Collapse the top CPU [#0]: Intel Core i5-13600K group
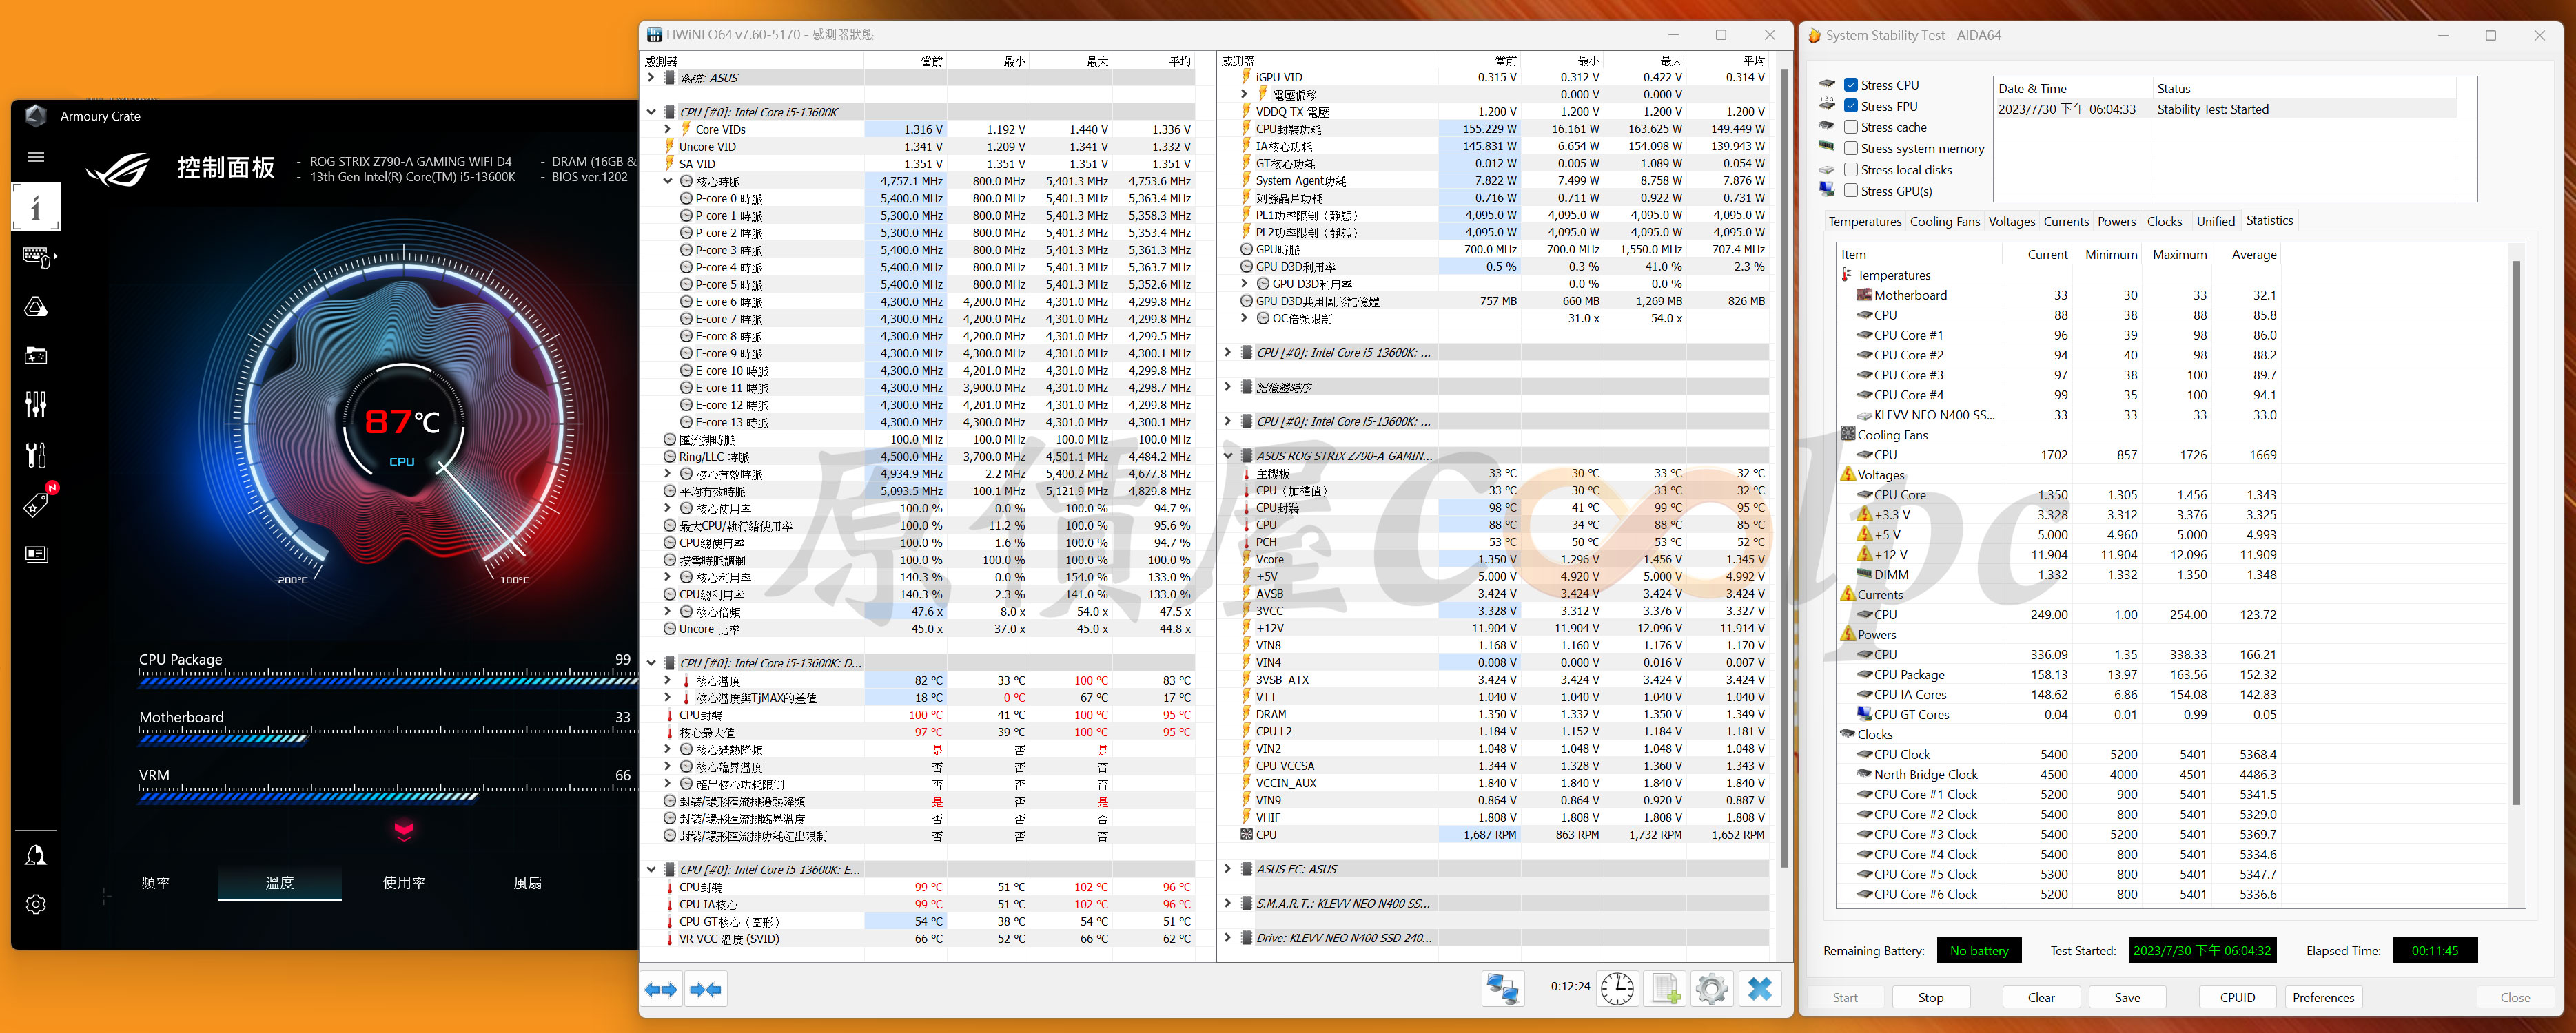Screen dimensions: 2576x1033 651,112
